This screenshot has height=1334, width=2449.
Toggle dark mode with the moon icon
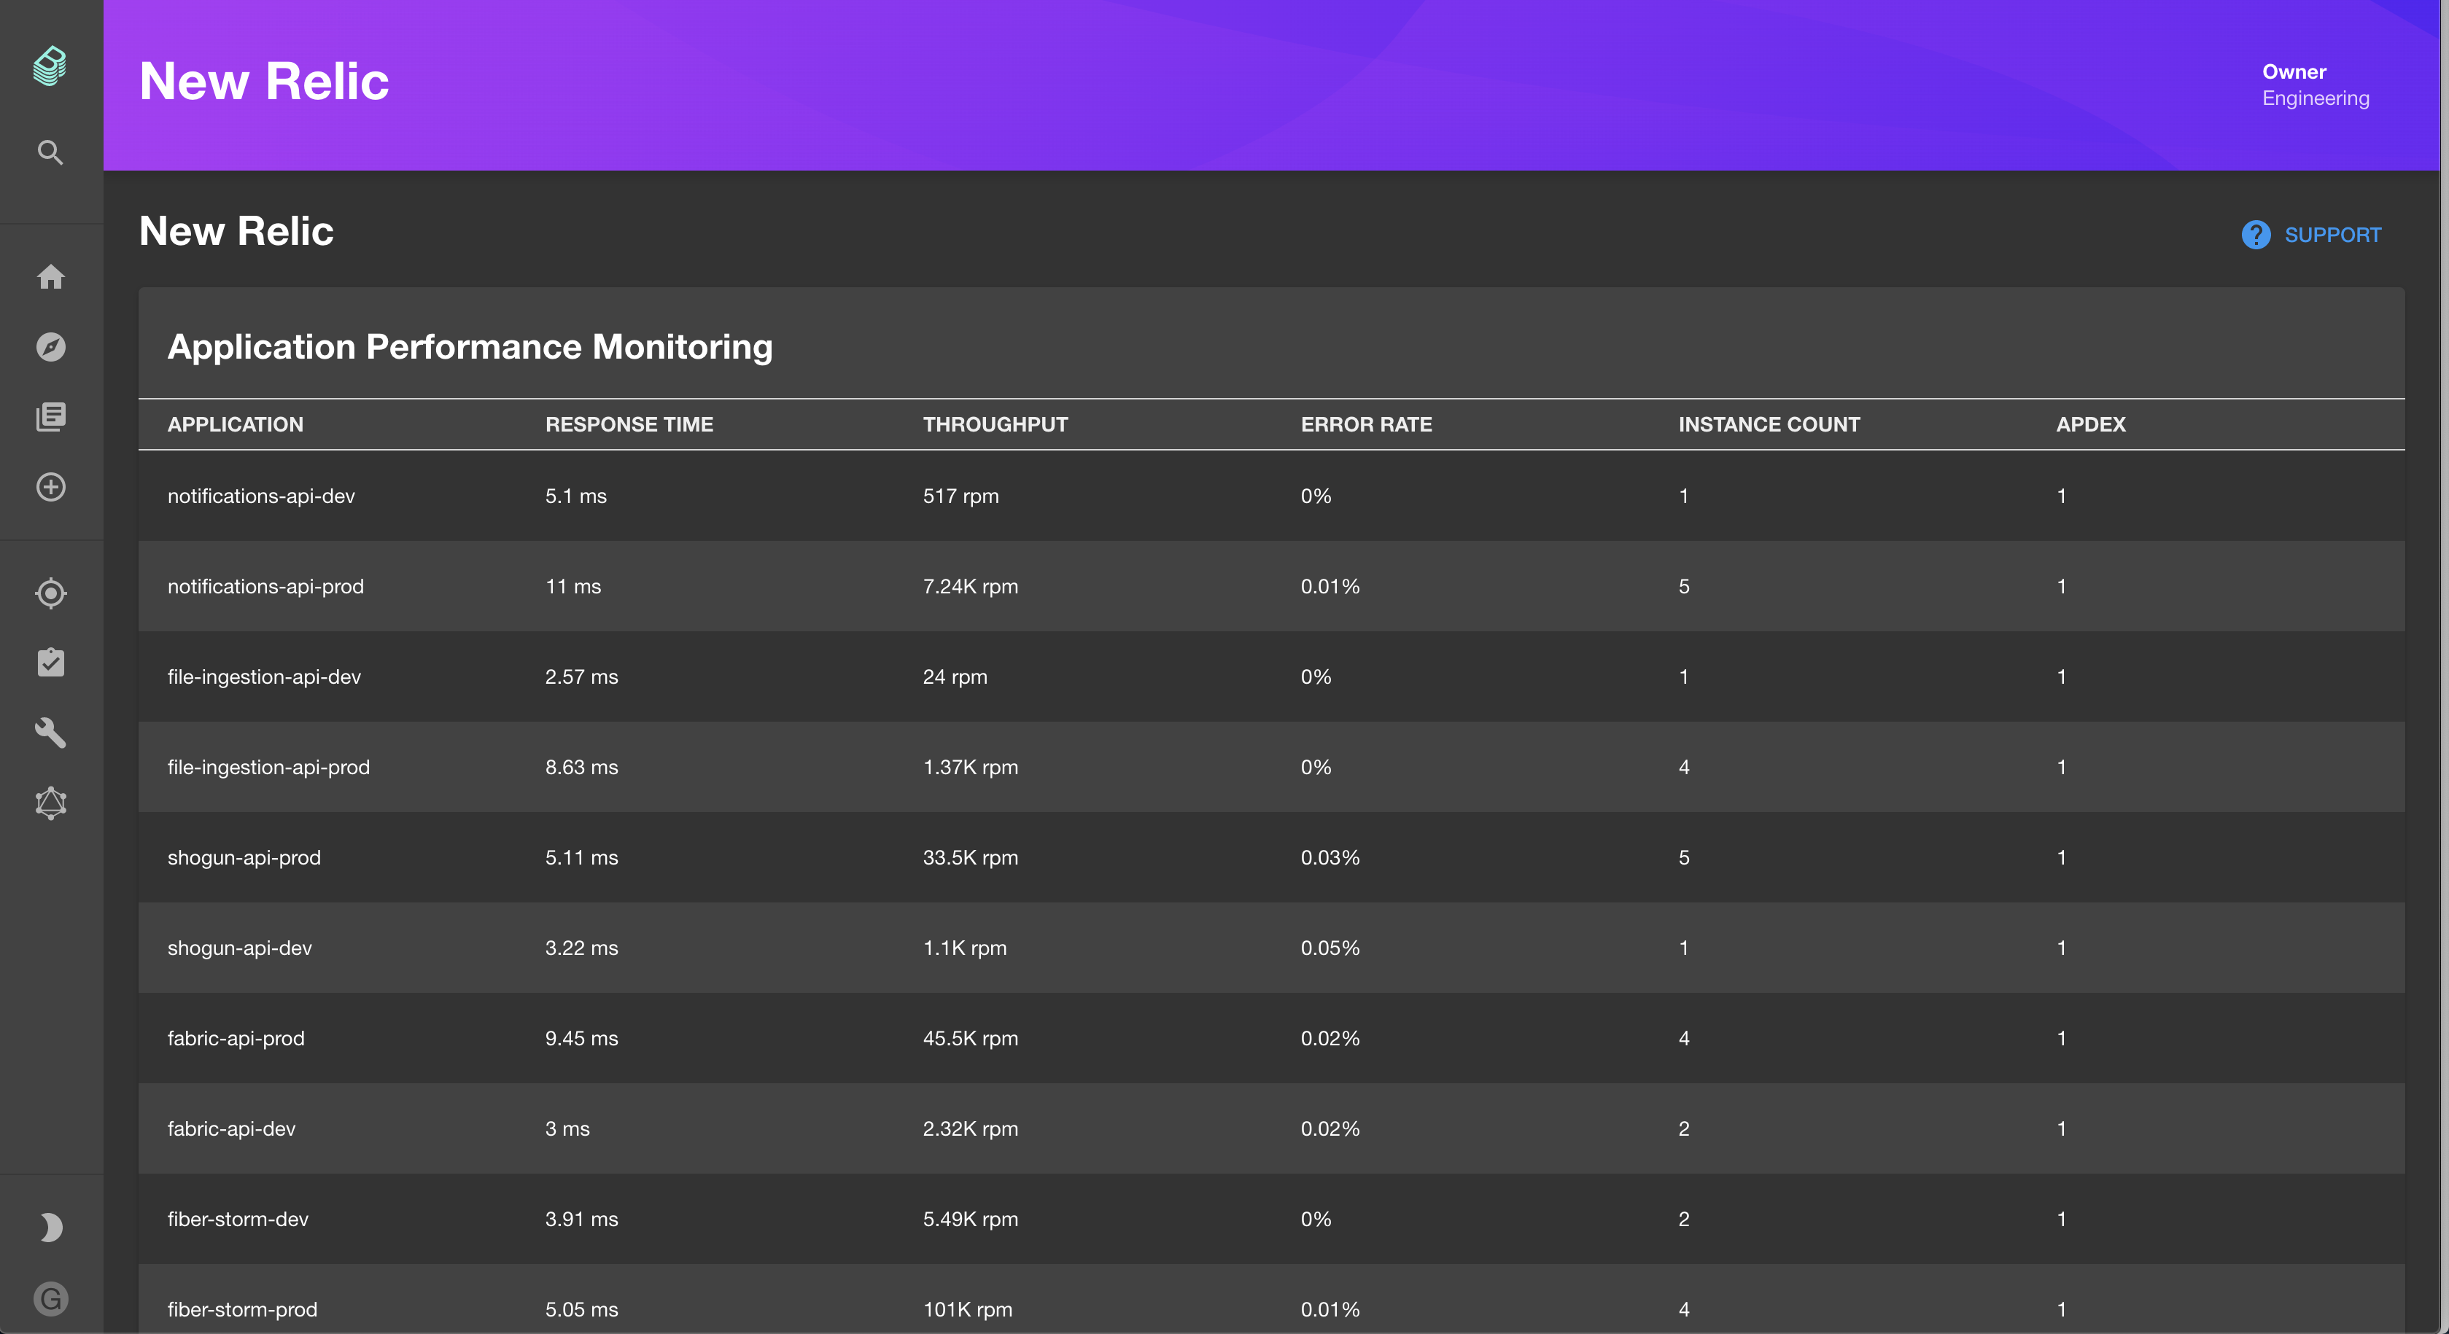[x=50, y=1228]
